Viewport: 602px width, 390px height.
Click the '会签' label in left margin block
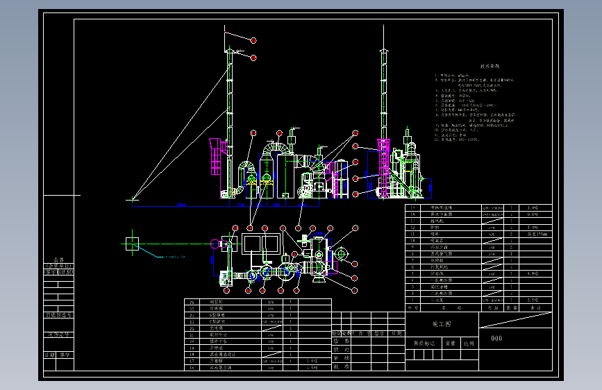(x=59, y=260)
